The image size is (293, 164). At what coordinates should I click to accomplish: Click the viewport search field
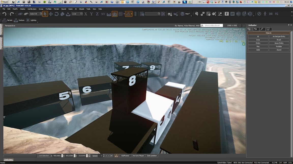[212, 26]
